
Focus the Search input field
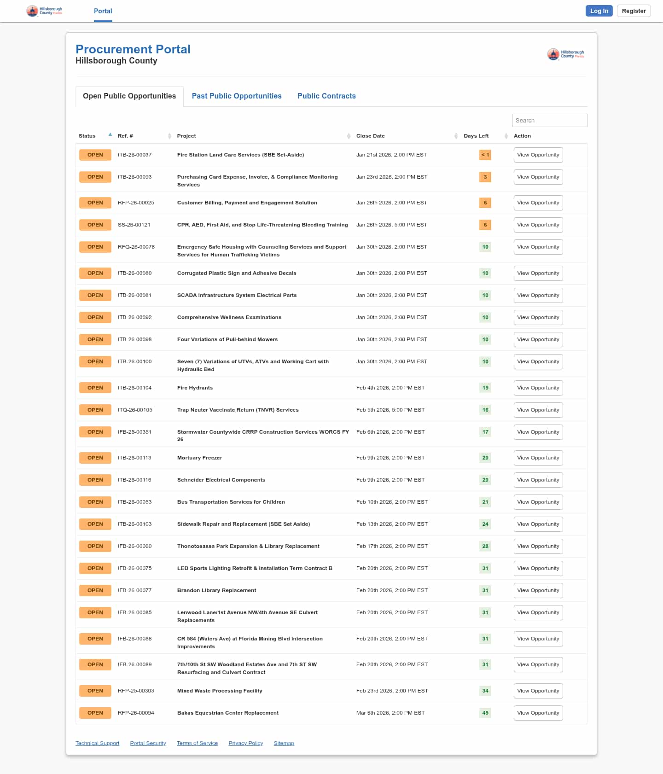549,120
